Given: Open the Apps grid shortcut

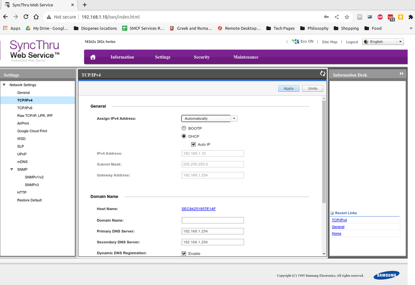Looking at the screenshot, I should coord(11,28).
